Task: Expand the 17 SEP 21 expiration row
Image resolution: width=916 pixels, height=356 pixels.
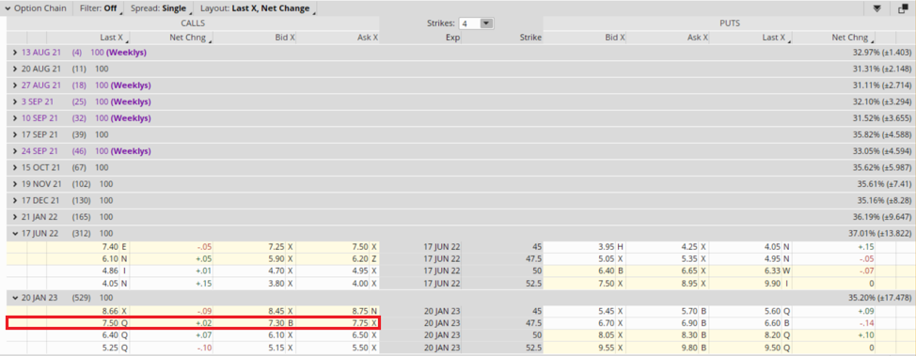Action: 15,134
